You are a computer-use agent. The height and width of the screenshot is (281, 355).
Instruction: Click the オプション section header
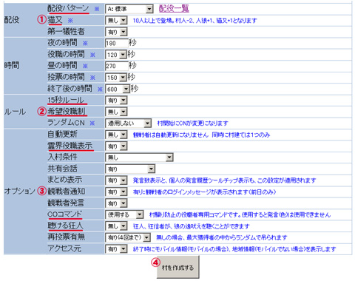[x=20, y=192]
